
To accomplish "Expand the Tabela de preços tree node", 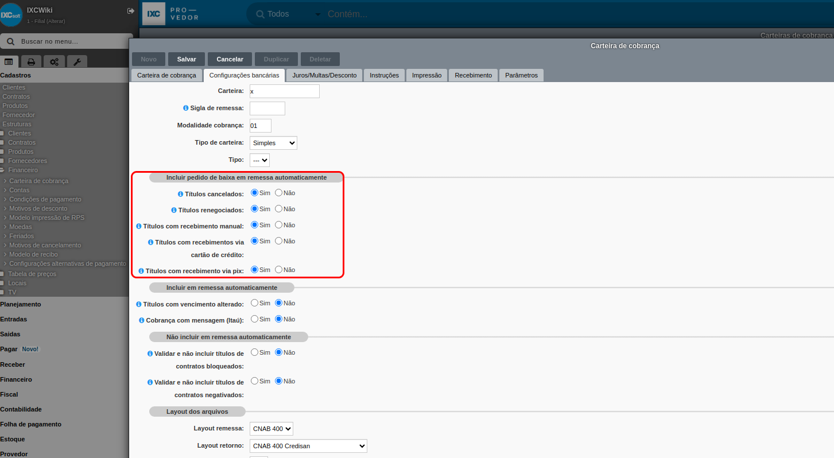I will (x=2, y=274).
